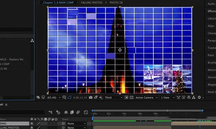Screen dimensions: 216x129
Task: Click the current time 0;00;13;19 display
Action: coord(80,98)
